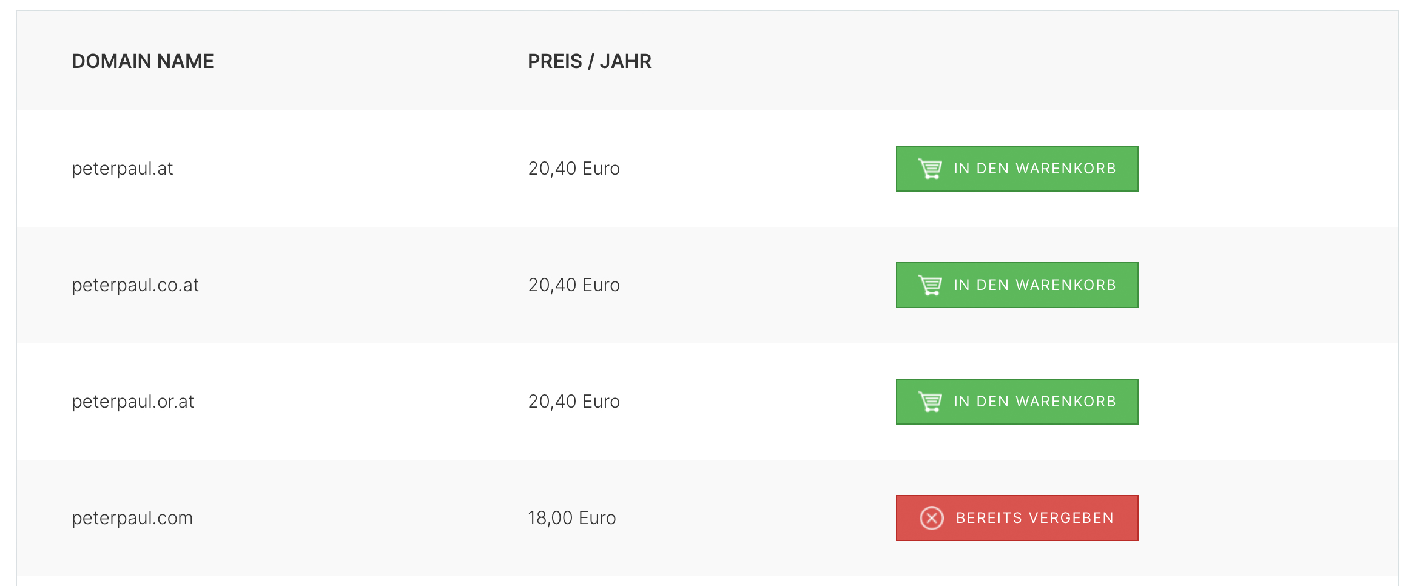Screen dimensions: 1411x586
Task: Click the word JAHR in the header
Action: coord(625,61)
